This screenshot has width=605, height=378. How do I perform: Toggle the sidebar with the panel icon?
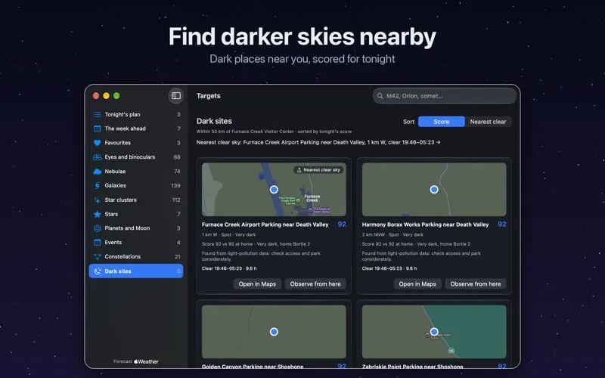tap(176, 96)
